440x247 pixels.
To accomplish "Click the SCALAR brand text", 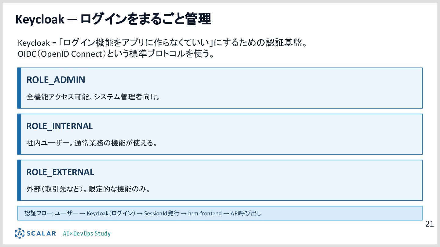I will 41,234.
